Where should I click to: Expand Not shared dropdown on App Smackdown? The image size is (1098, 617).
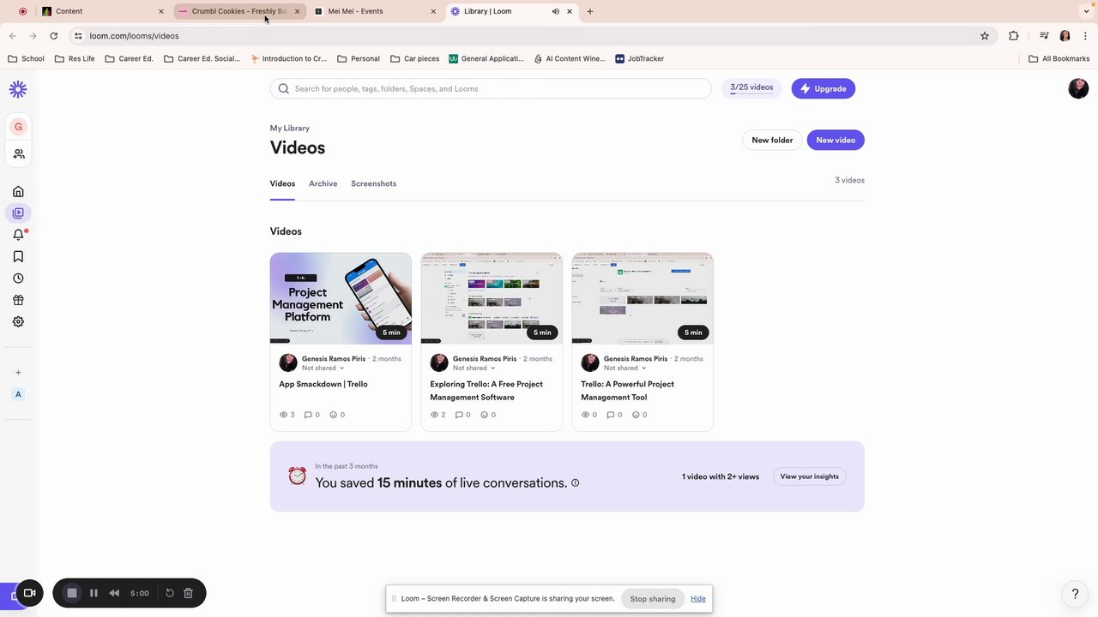(323, 368)
